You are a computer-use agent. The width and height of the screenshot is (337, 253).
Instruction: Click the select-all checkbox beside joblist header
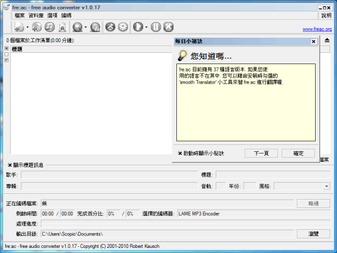coord(6,48)
